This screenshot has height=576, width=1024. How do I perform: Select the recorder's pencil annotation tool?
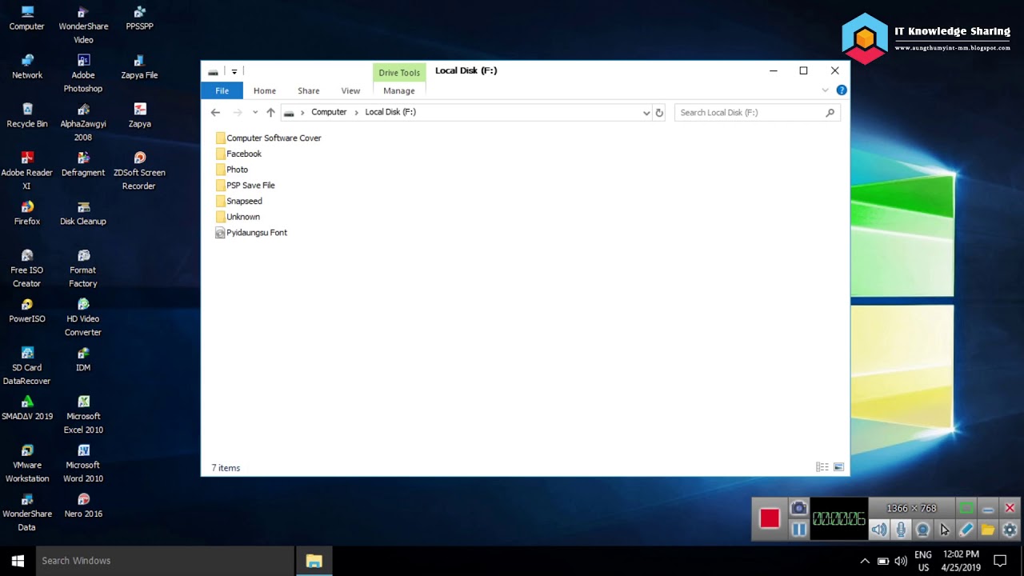(966, 530)
